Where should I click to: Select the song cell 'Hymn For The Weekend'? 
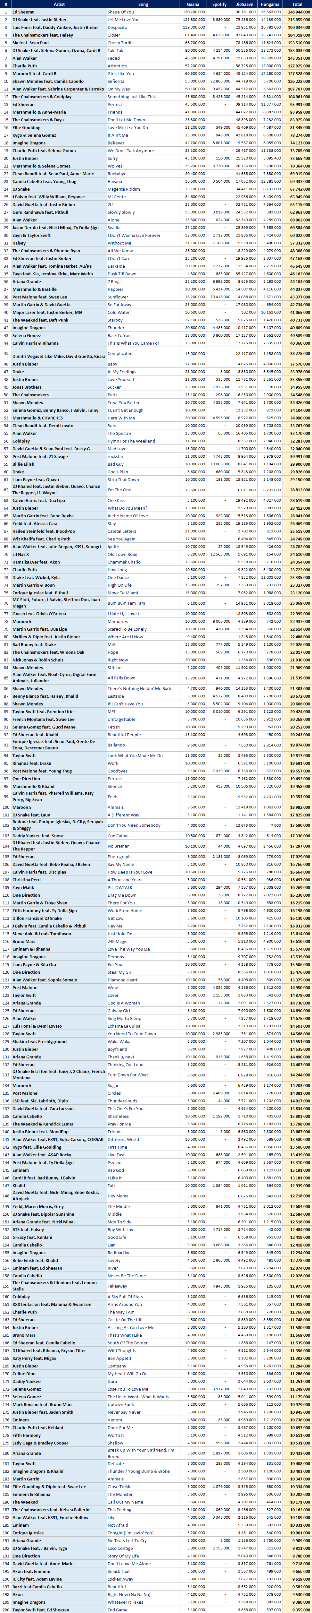pos(143,441)
